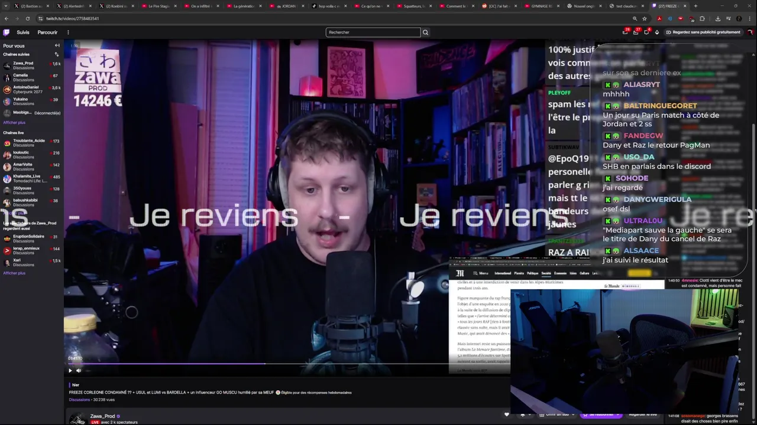Screen dimensions: 757x425
Task: Click the Twitch home logo
Action: [7, 32]
